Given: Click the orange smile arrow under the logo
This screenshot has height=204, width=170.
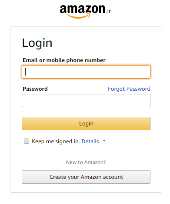Looking at the screenshot, I should 78,16.
